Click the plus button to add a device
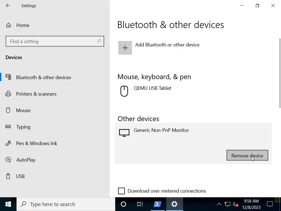This screenshot has width=281, height=211. pyautogui.click(x=125, y=48)
